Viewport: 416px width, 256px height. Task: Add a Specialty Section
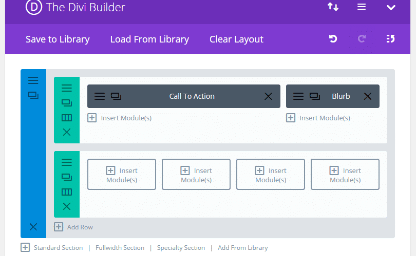coord(181,248)
